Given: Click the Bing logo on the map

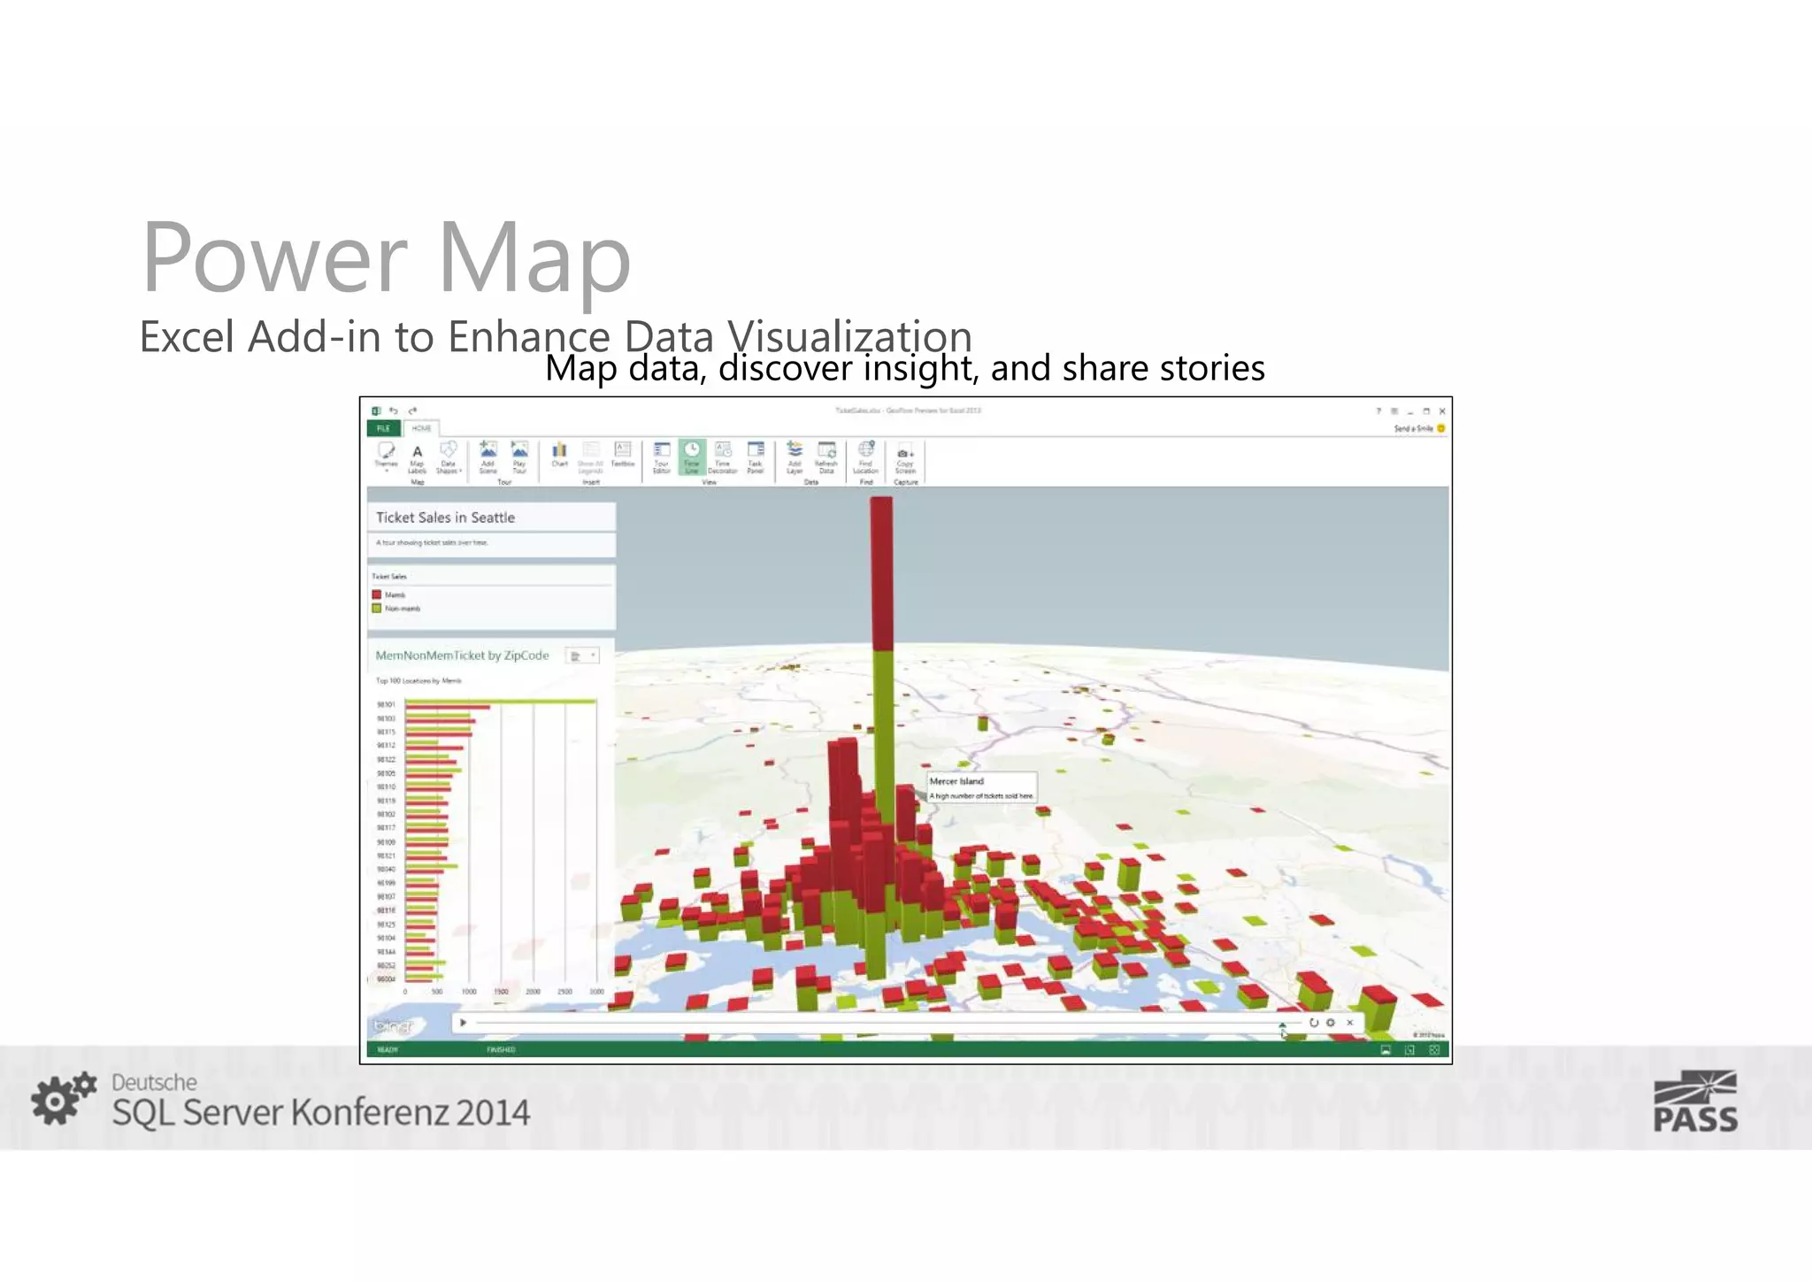Looking at the screenshot, I should coord(393,1026).
